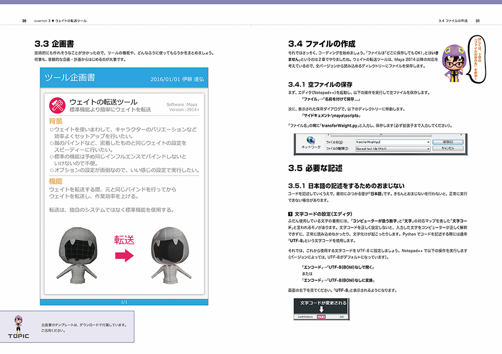The image size is (502, 354).
Task: Click the left hooded character model image
Action: [77, 255]
